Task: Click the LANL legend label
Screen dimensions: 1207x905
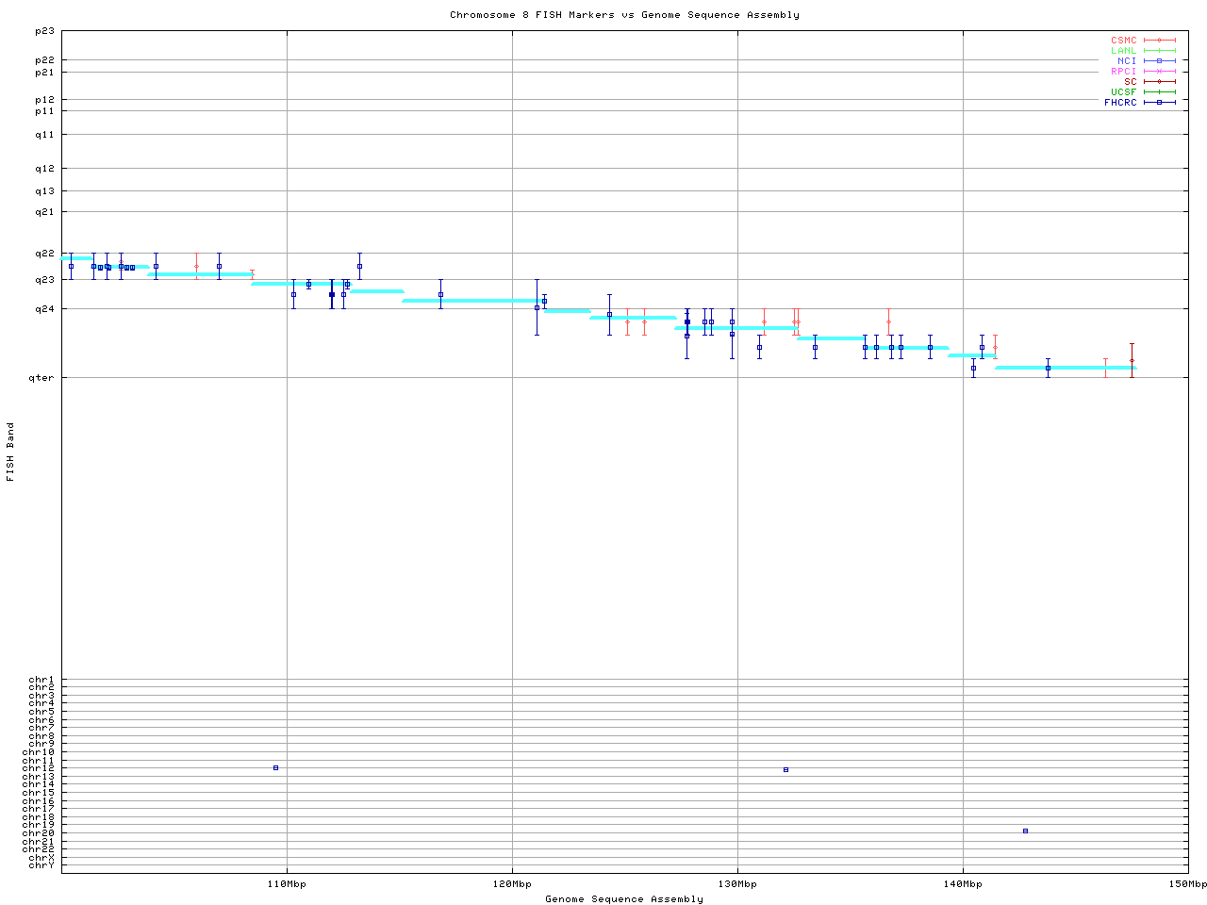Action: point(1123,51)
